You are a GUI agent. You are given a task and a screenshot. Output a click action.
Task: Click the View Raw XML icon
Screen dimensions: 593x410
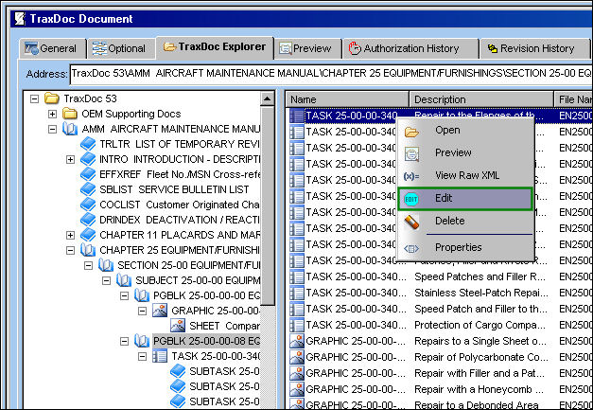411,176
